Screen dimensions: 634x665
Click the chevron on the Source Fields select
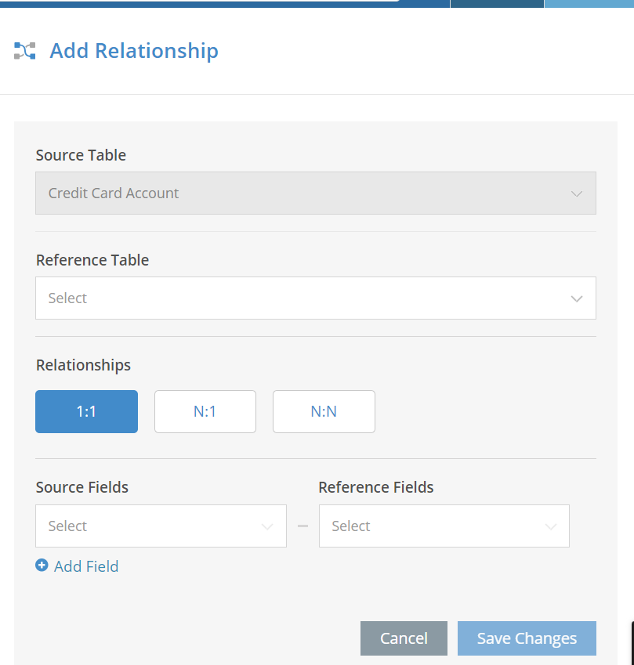[268, 526]
